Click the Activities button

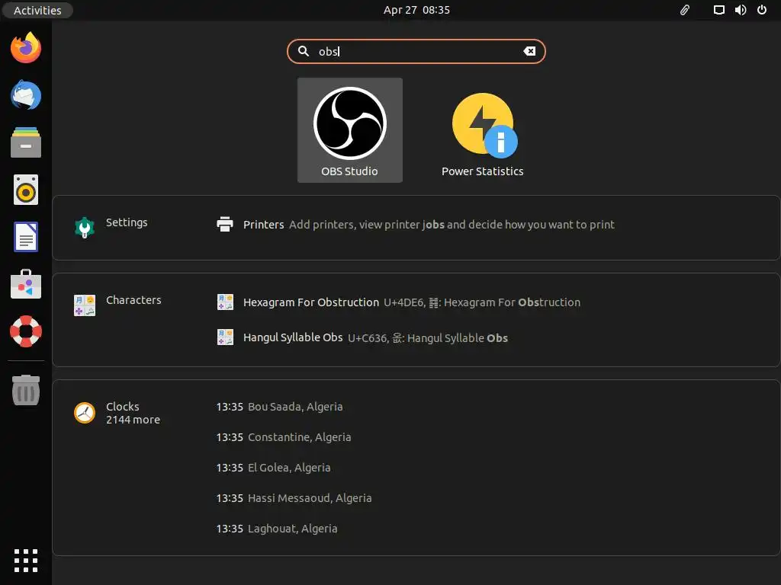pyautogui.click(x=37, y=10)
